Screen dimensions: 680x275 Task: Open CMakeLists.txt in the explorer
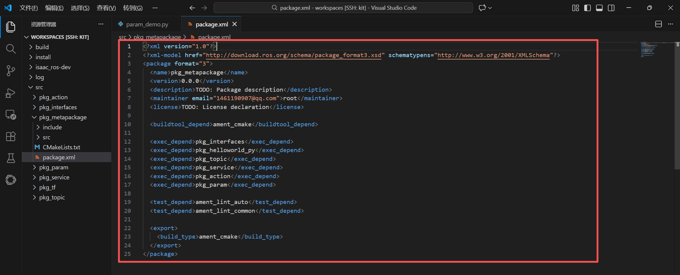61,147
